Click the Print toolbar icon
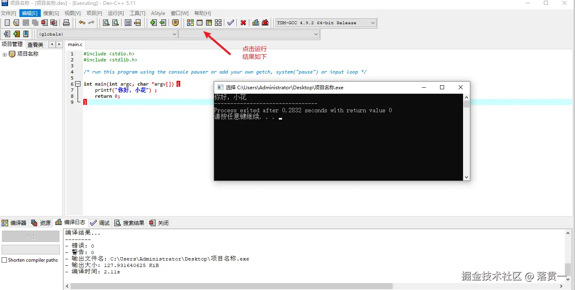The height and width of the screenshot is (290, 575). (66, 23)
